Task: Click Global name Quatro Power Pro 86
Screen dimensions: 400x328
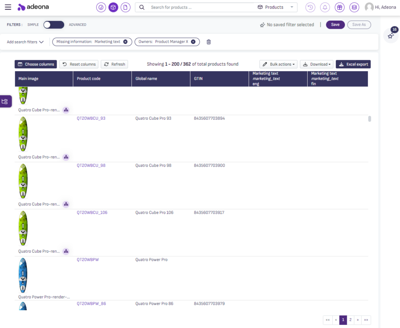Action: coord(154,304)
